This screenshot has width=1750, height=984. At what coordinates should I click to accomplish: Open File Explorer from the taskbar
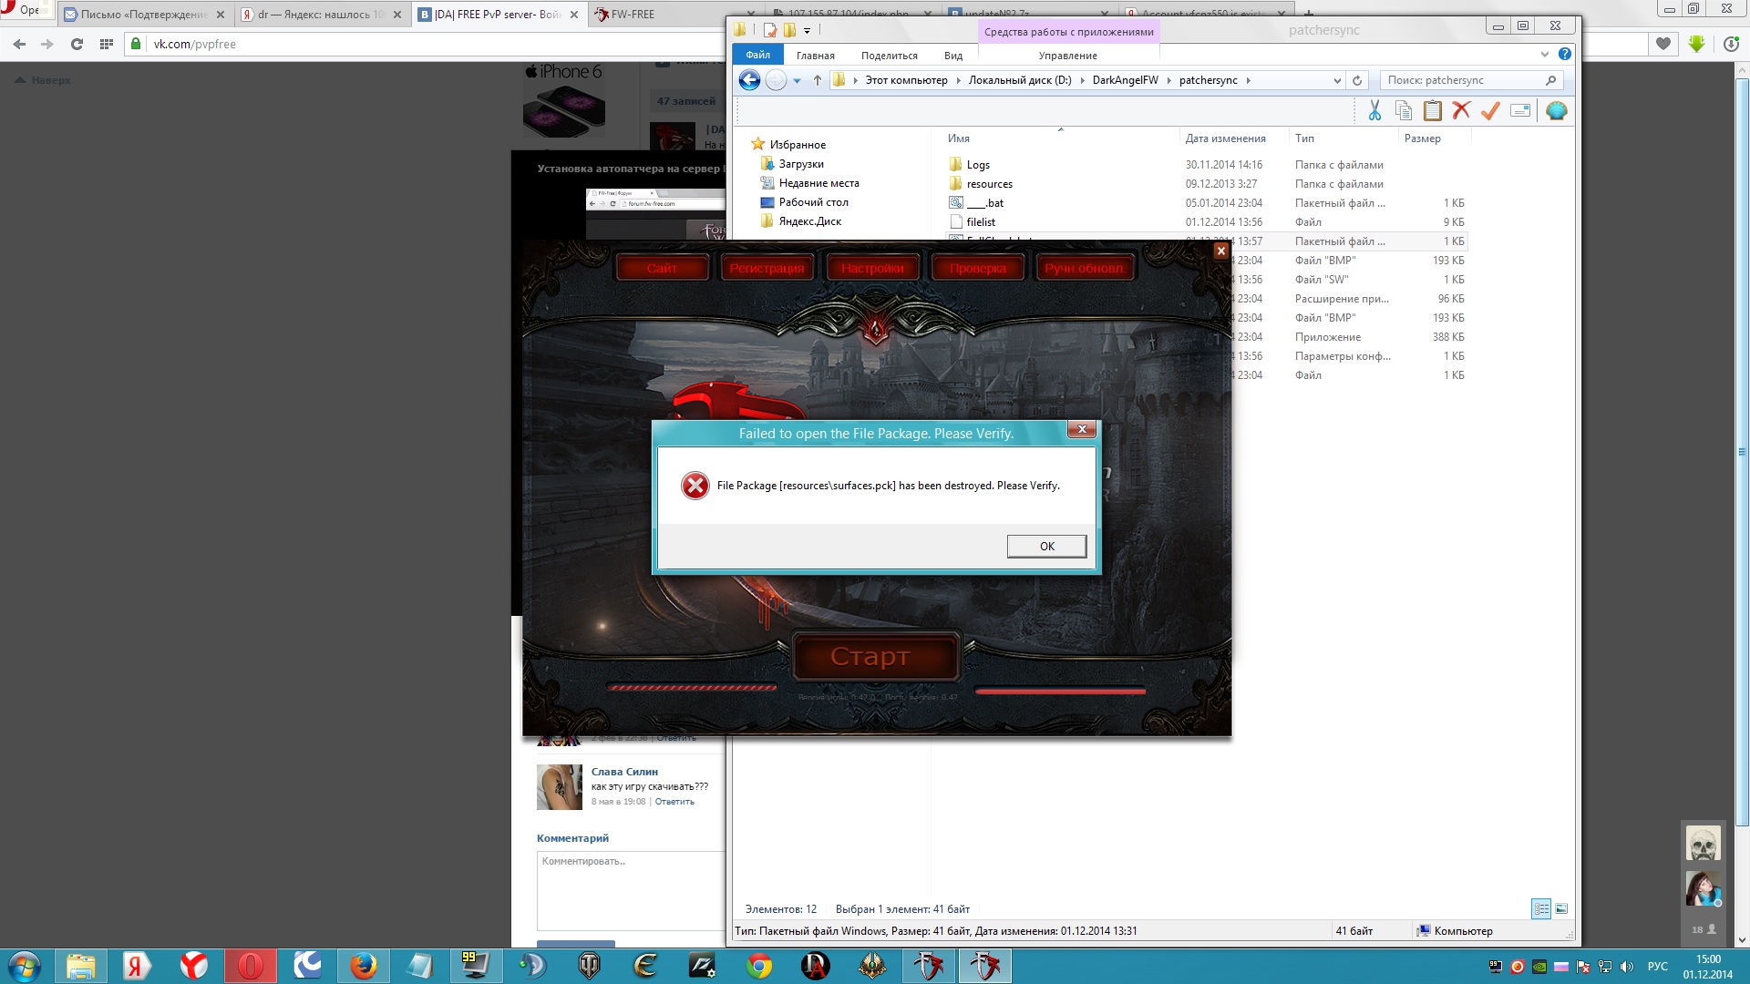pos(80,966)
